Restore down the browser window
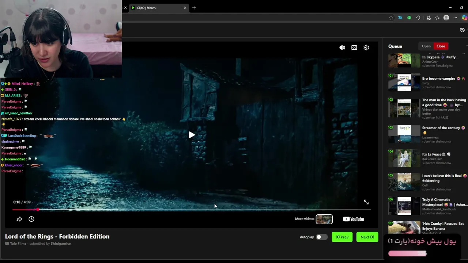 click(x=461, y=8)
